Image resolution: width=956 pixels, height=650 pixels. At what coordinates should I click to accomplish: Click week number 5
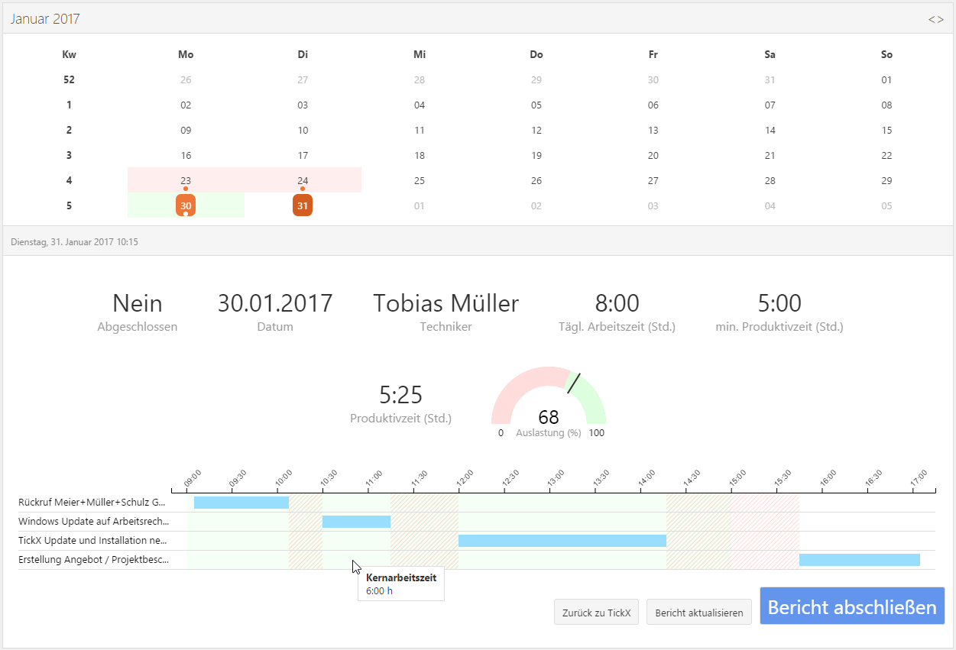pos(69,206)
